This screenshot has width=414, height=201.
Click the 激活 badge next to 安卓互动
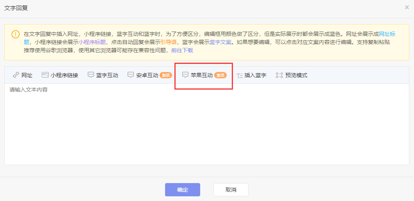click(x=166, y=75)
